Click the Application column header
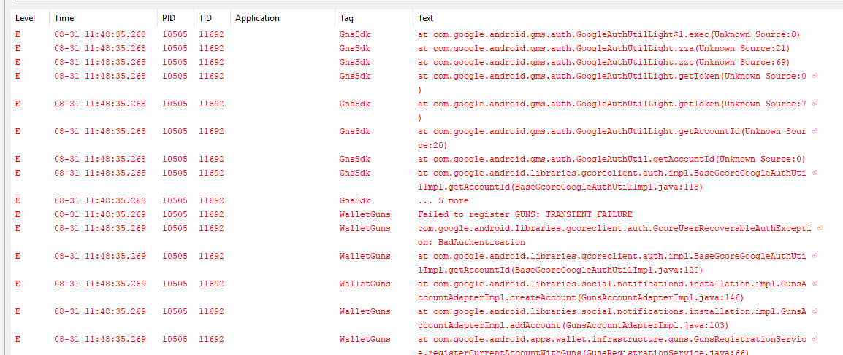Viewport: 843px width, 355px height. pos(282,18)
